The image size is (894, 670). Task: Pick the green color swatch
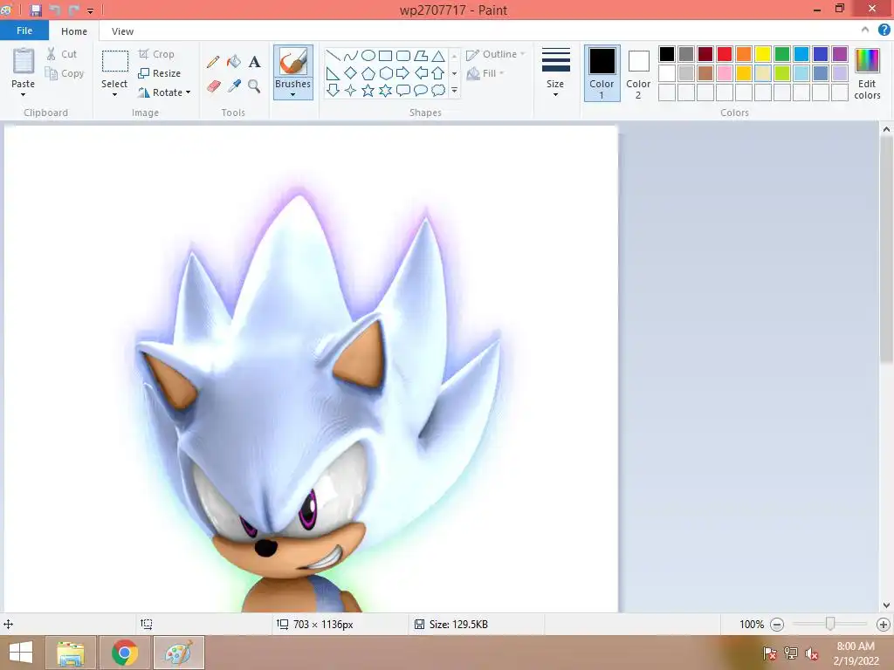click(x=782, y=54)
